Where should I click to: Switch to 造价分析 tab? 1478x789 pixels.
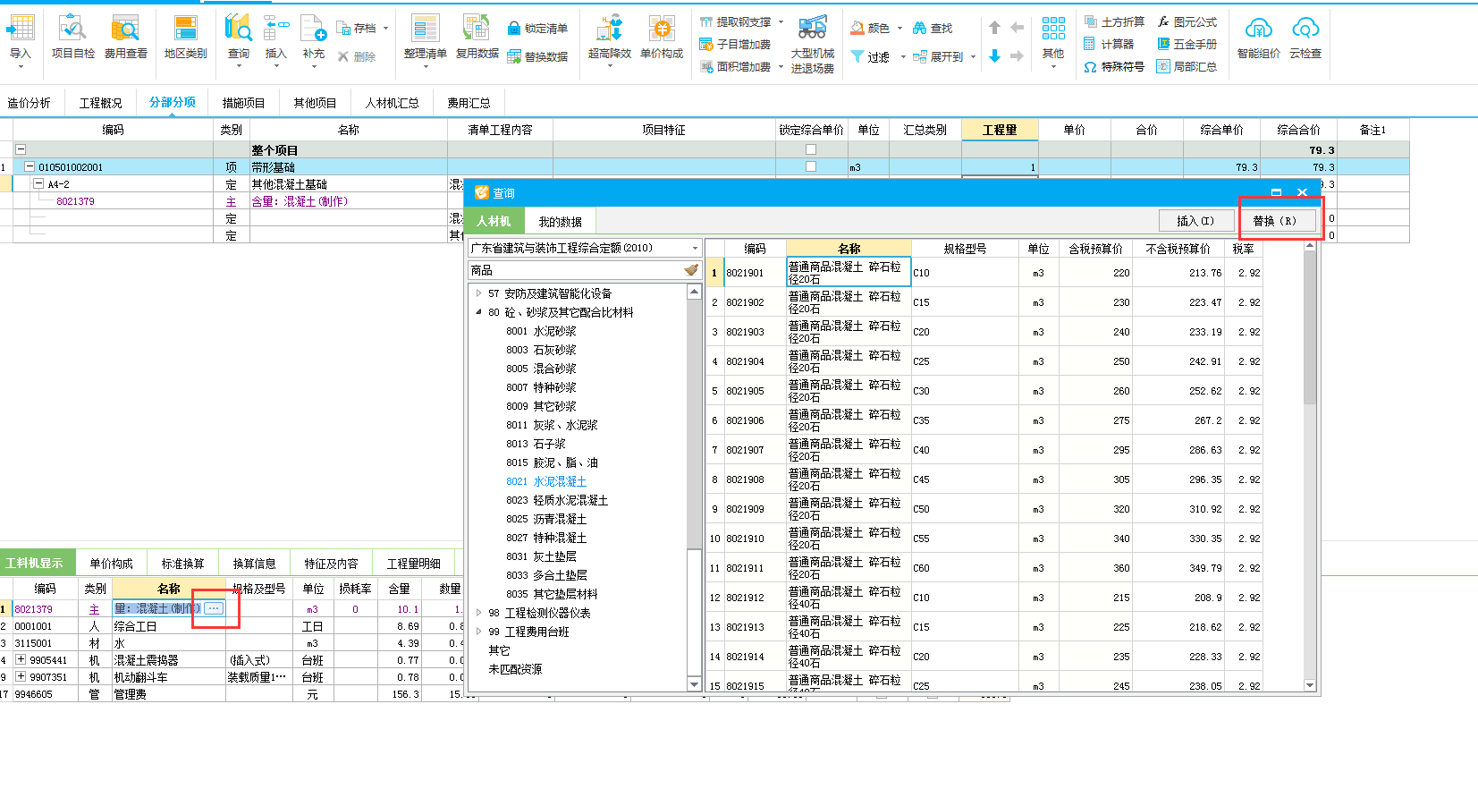pyautogui.click(x=29, y=103)
